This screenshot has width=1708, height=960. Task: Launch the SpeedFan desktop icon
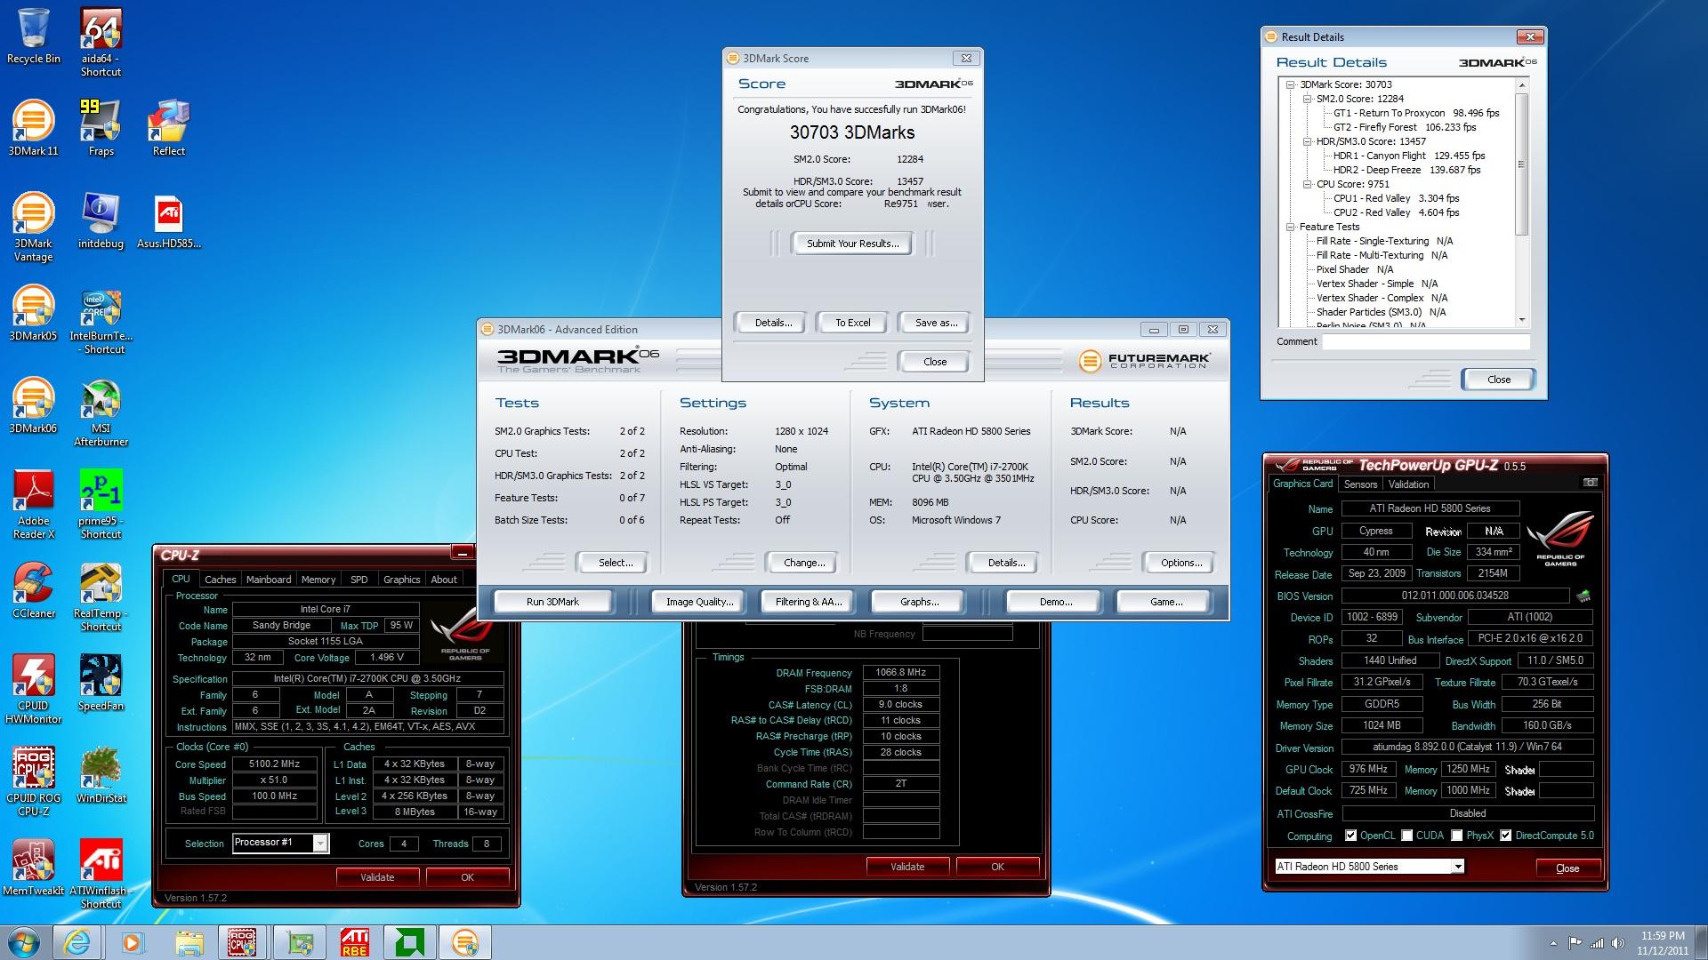pyautogui.click(x=101, y=683)
